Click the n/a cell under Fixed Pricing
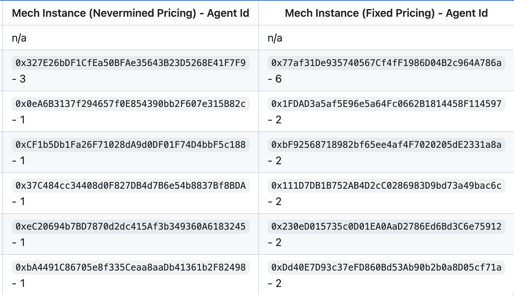 (275, 38)
